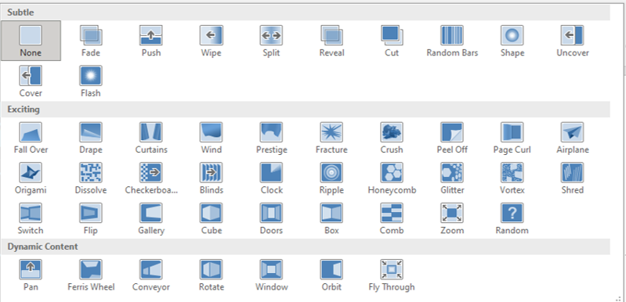Select the Page Curl transition
This screenshot has width=626, height=302.
pyautogui.click(x=512, y=138)
